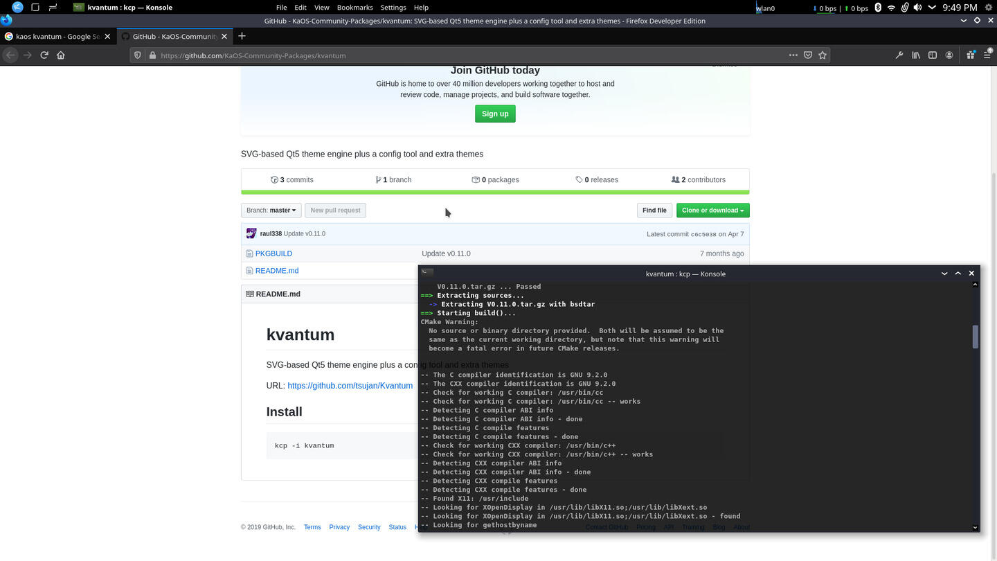This screenshot has height=561, width=997.
Task: Expand the hidden system tray icons
Action: pos(931,8)
